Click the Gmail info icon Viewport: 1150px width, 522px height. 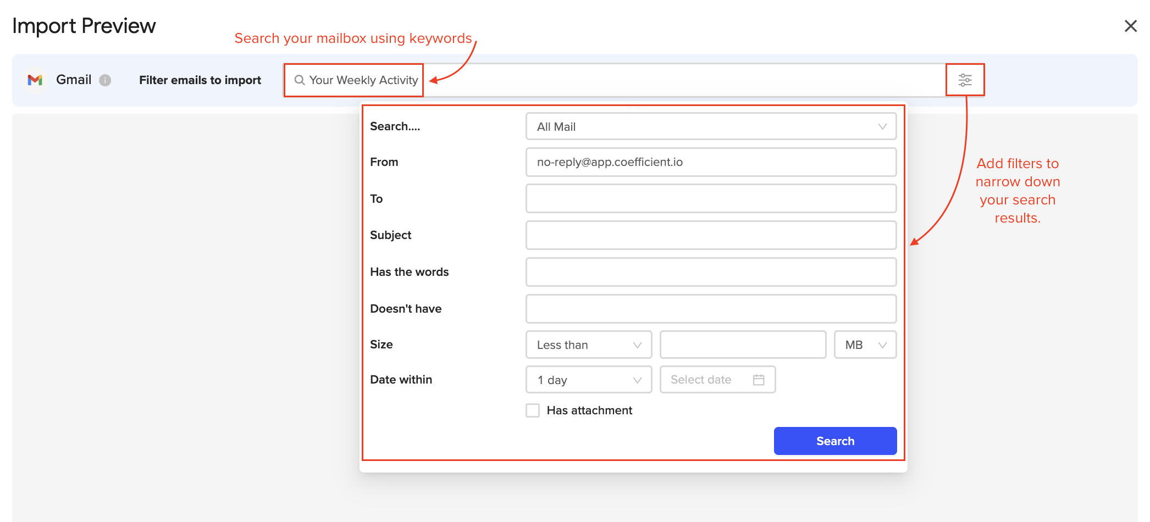pos(105,80)
